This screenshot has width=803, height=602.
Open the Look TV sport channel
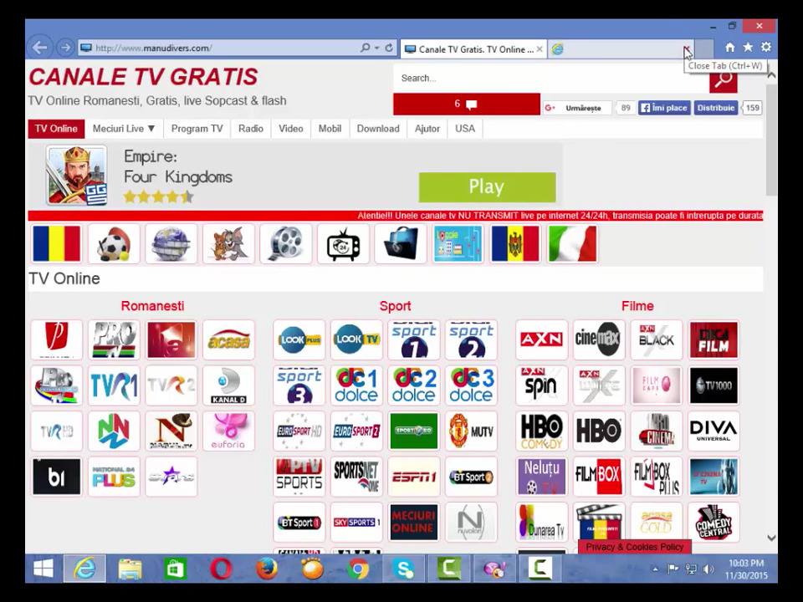[x=356, y=340]
